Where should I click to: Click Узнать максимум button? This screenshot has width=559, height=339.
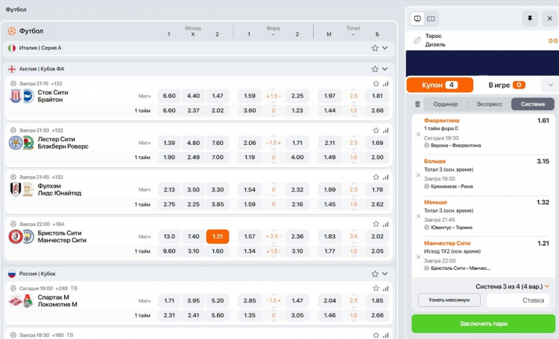pos(449,300)
